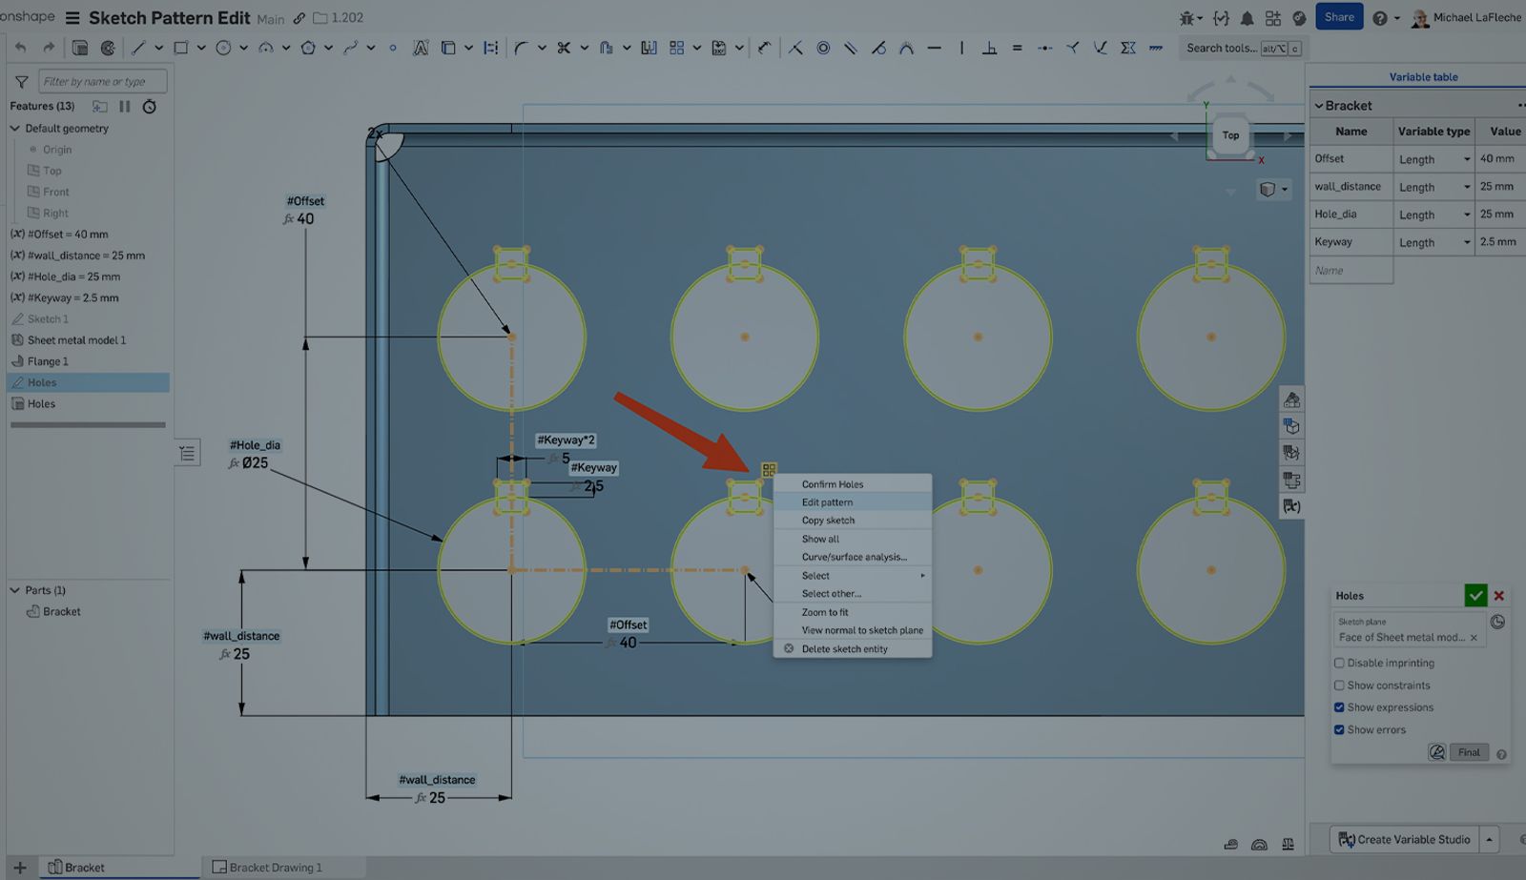Image resolution: width=1526 pixels, height=880 pixels.
Task: Apply the Tangent constraint
Action: (x=879, y=48)
